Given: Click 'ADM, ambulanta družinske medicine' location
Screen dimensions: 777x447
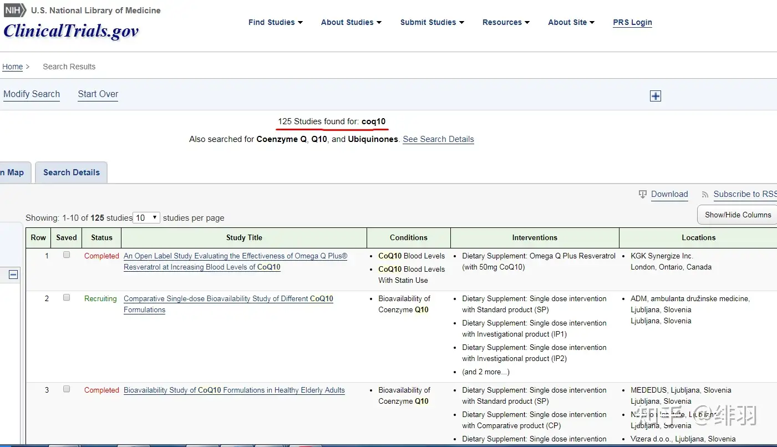Looking at the screenshot, I should 690,298.
